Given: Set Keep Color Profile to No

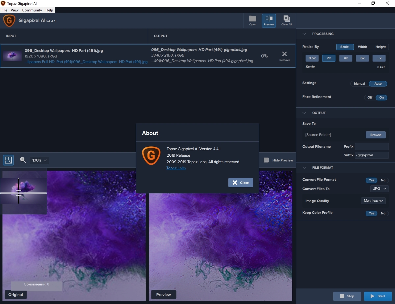Looking at the screenshot, I should (383, 213).
